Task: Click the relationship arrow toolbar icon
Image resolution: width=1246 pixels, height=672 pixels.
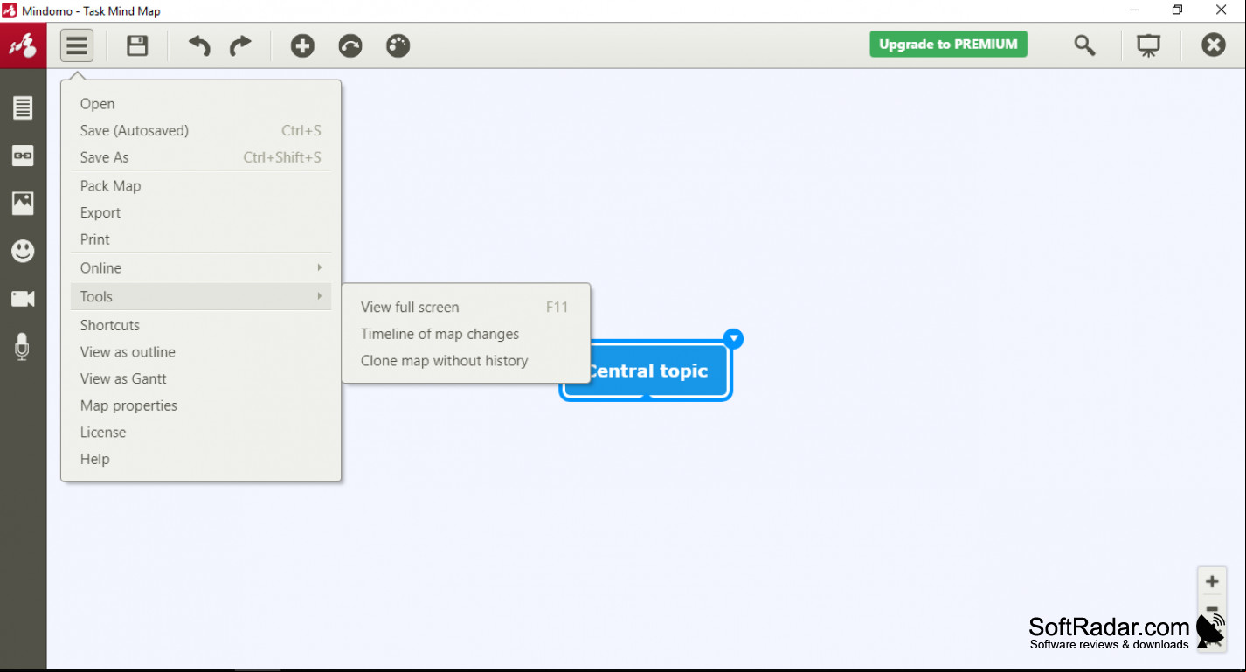Action: tap(350, 45)
